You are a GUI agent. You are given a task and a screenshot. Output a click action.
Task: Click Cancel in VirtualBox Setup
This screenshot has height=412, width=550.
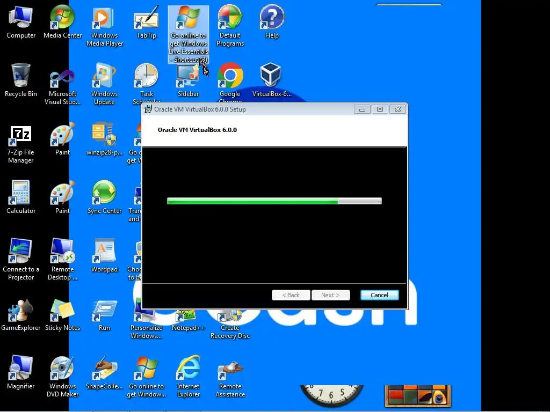pos(380,295)
